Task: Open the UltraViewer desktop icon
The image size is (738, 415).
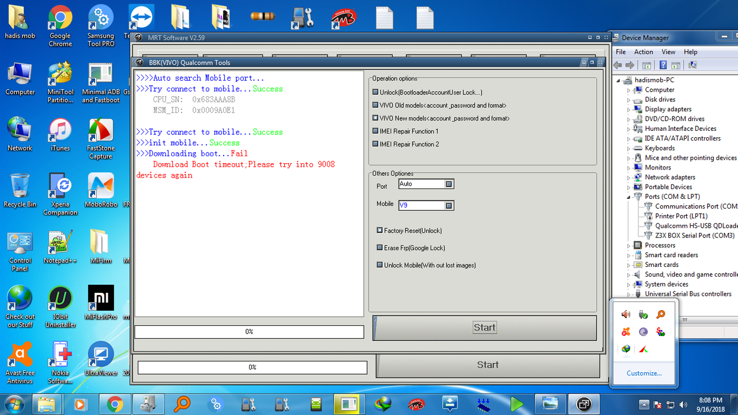Action: [x=100, y=359]
